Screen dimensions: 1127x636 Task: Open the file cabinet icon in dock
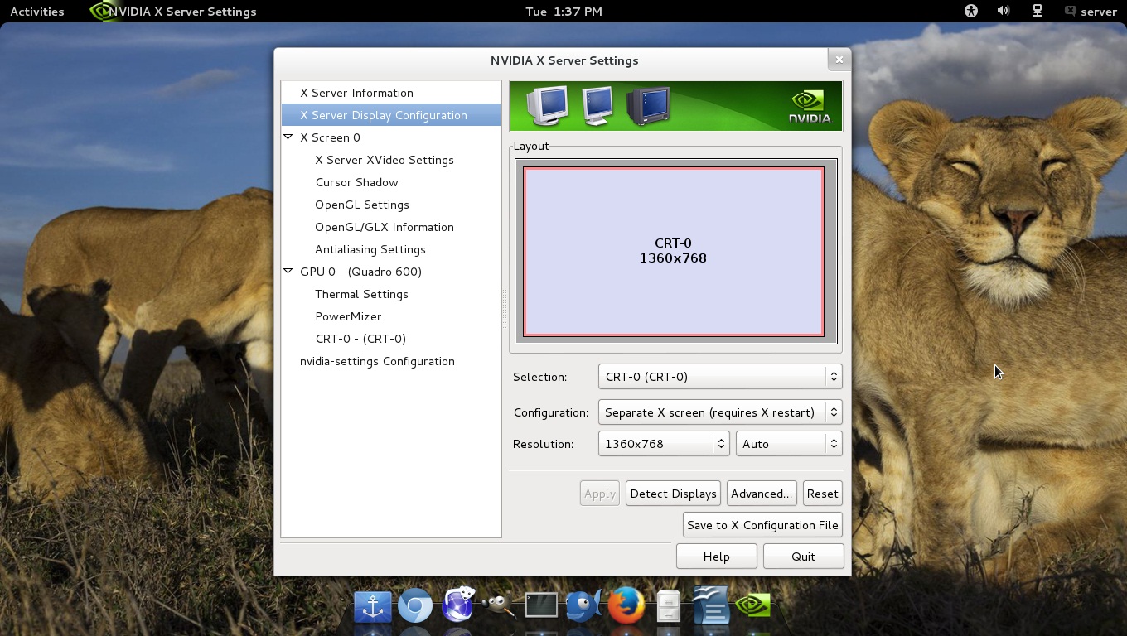[669, 606]
